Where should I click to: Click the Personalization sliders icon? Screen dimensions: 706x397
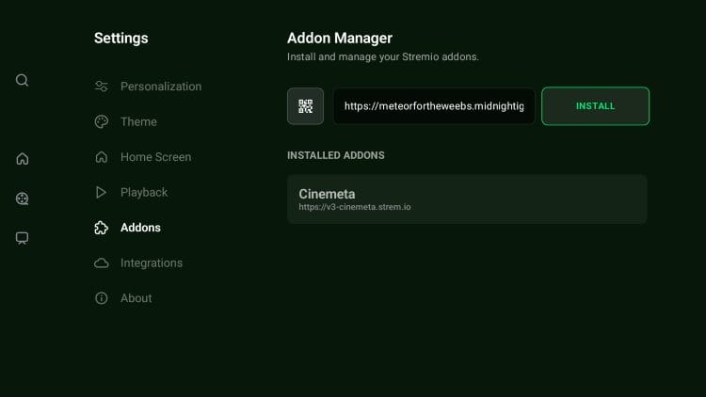coord(102,86)
